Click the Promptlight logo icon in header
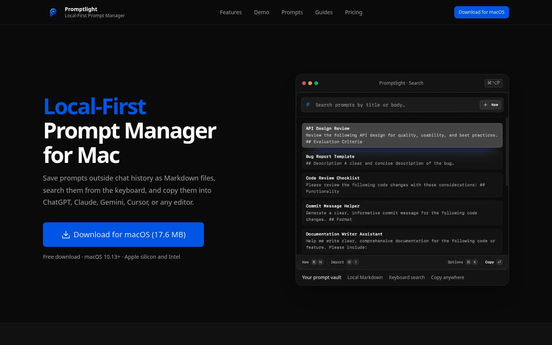The width and height of the screenshot is (552, 345). pos(53,12)
